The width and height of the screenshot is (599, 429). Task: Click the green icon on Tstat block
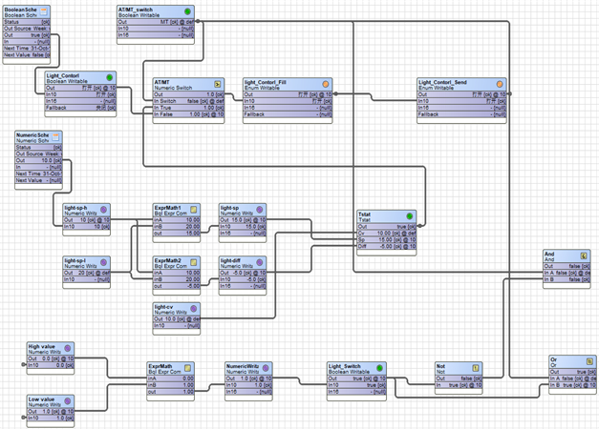pyautogui.click(x=410, y=215)
